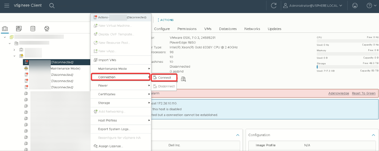Image resolution: width=379 pixels, height=151 pixels.
Task: Open the Storage submenu
Action: click(121, 103)
